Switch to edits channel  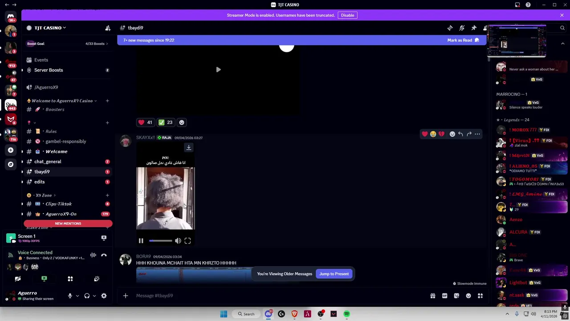point(68,182)
